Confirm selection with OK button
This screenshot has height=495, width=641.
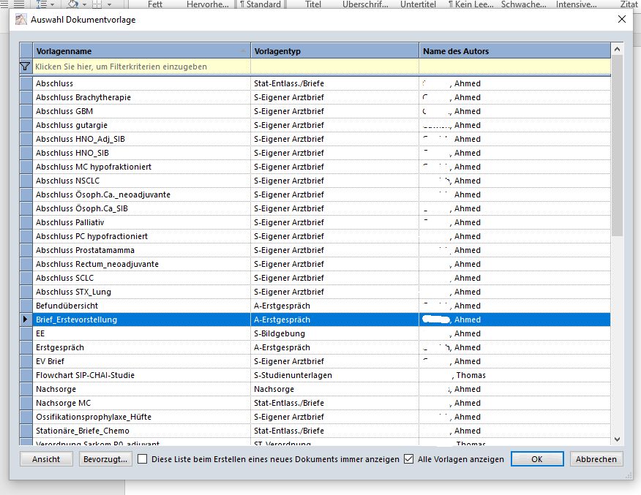point(536,459)
